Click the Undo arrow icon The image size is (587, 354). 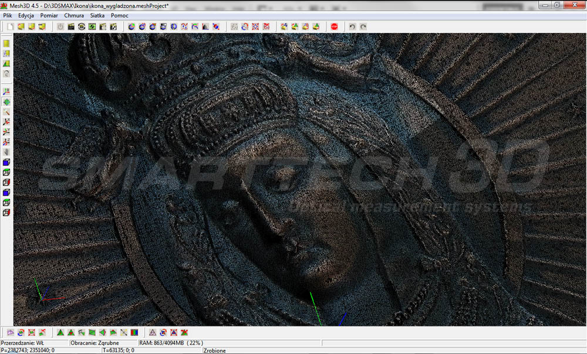tap(352, 26)
